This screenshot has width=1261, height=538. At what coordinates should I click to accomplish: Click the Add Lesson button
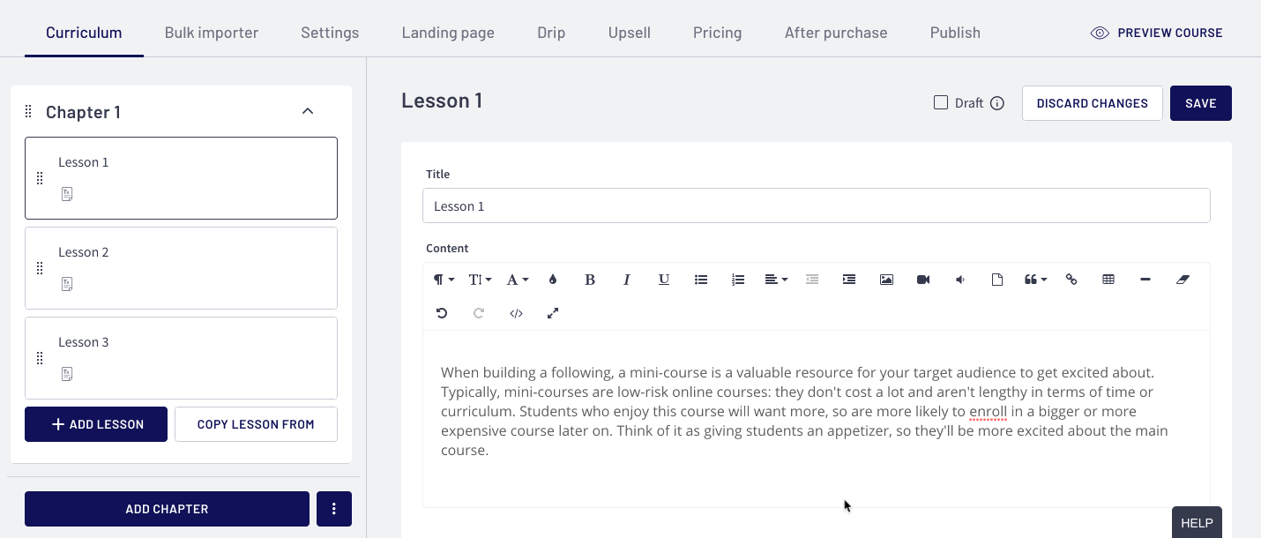pos(96,424)
